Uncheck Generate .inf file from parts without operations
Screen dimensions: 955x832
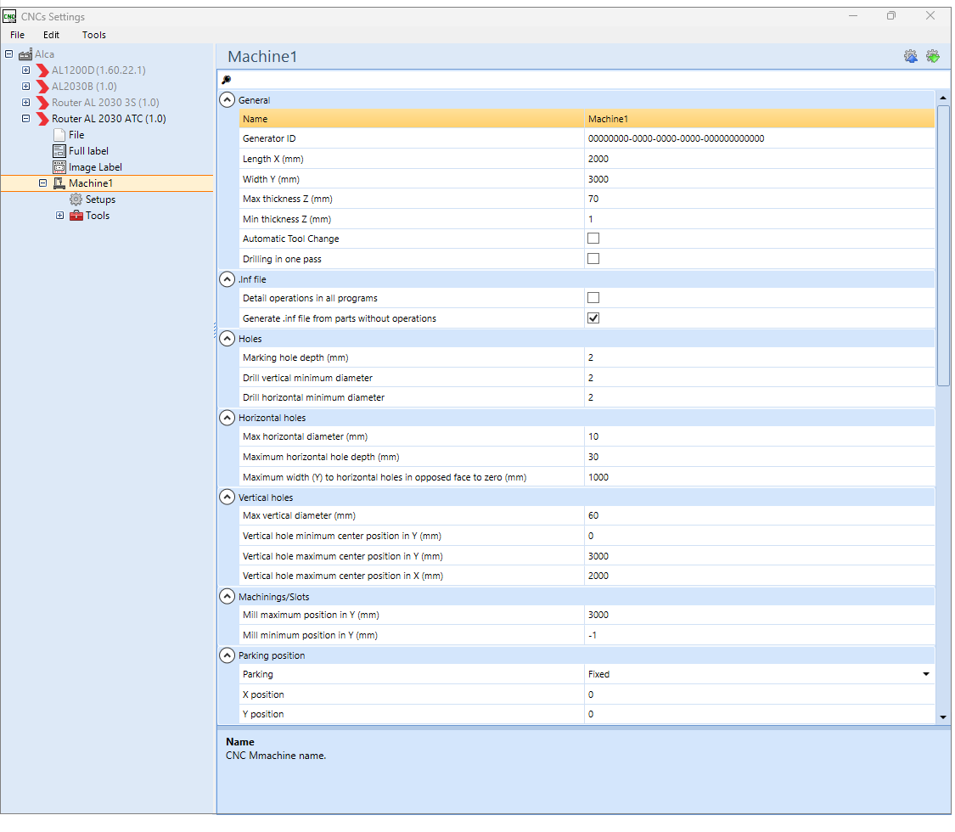[593, 318]
